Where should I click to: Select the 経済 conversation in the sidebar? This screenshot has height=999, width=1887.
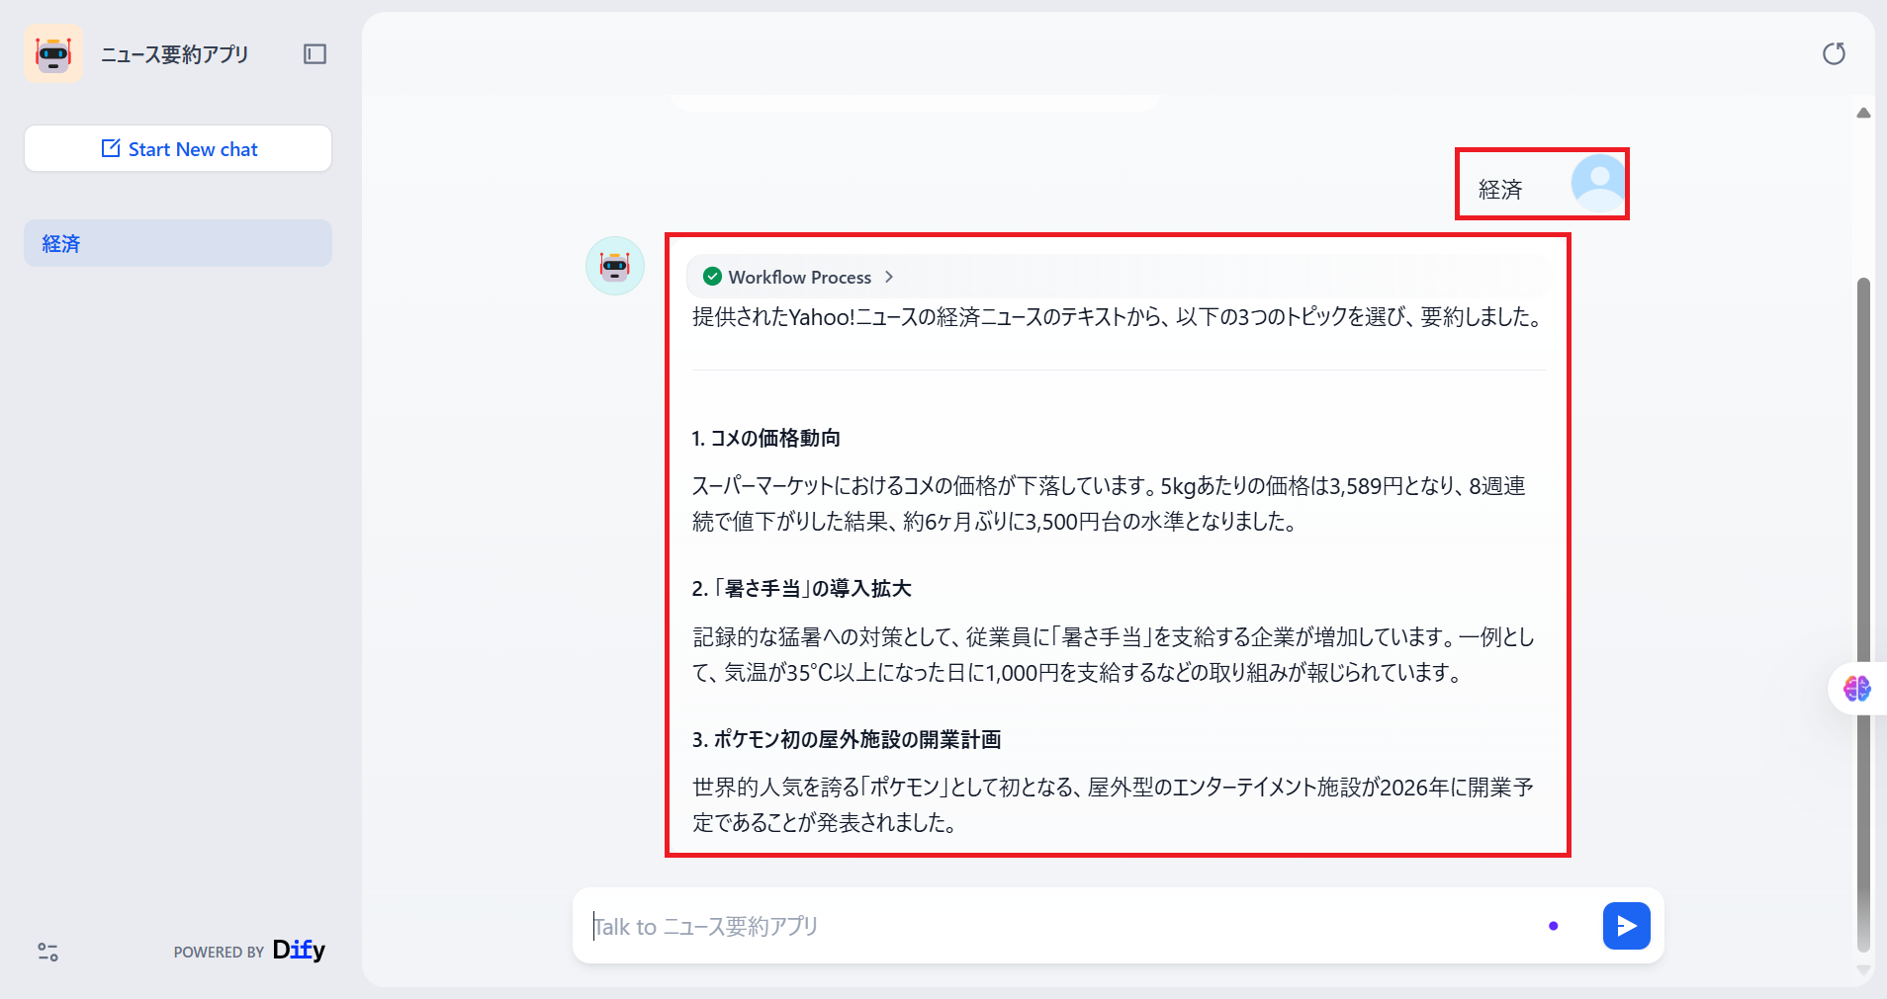pos(177,243)
